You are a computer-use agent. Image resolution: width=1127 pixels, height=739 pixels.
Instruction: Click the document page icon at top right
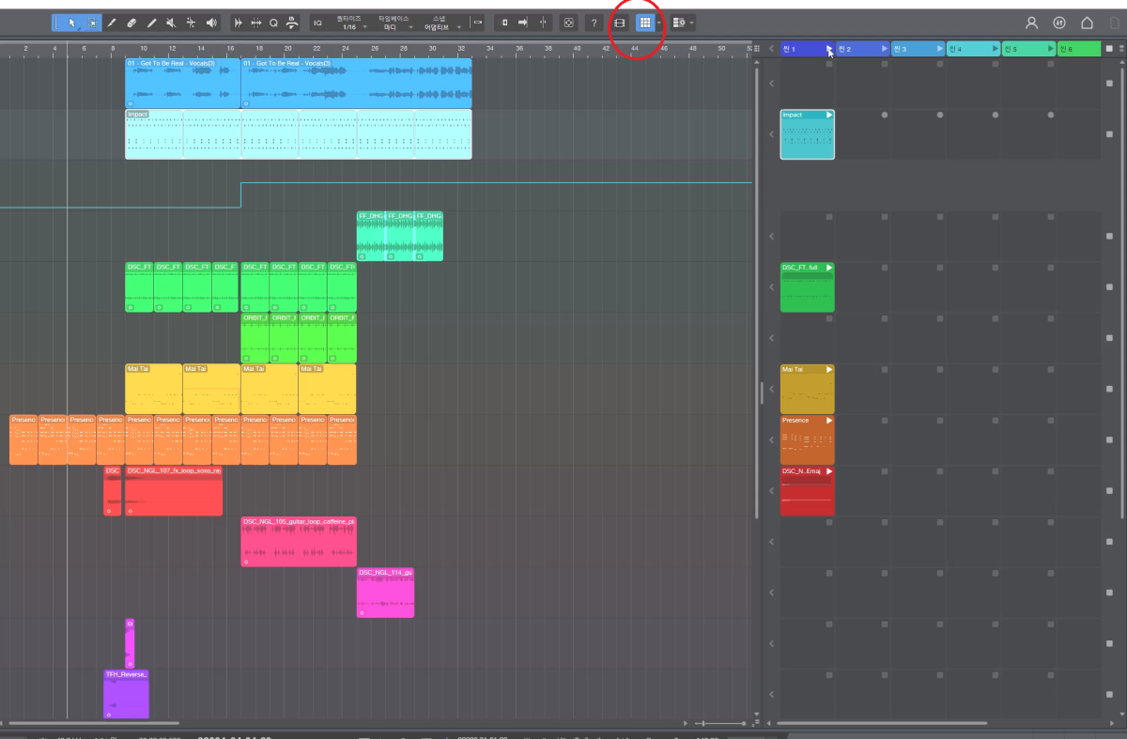[1115, 23]
